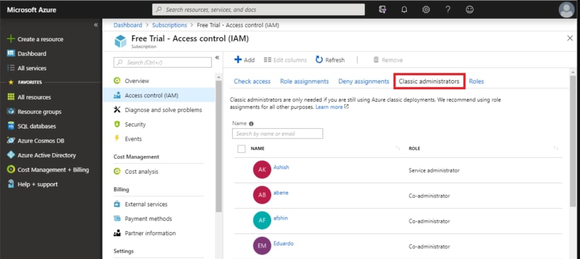Open the notifications bell

coord(404,10)
